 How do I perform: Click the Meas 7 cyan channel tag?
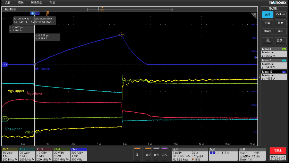coord(284,60)
